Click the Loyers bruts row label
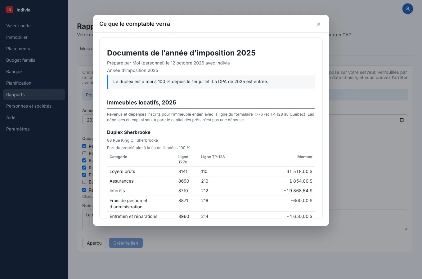This screenshot has width=422, height=279. [122, 171]
